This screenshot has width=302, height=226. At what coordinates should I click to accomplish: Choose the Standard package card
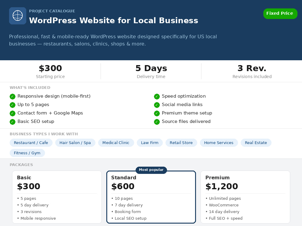[x=151, y=197]
